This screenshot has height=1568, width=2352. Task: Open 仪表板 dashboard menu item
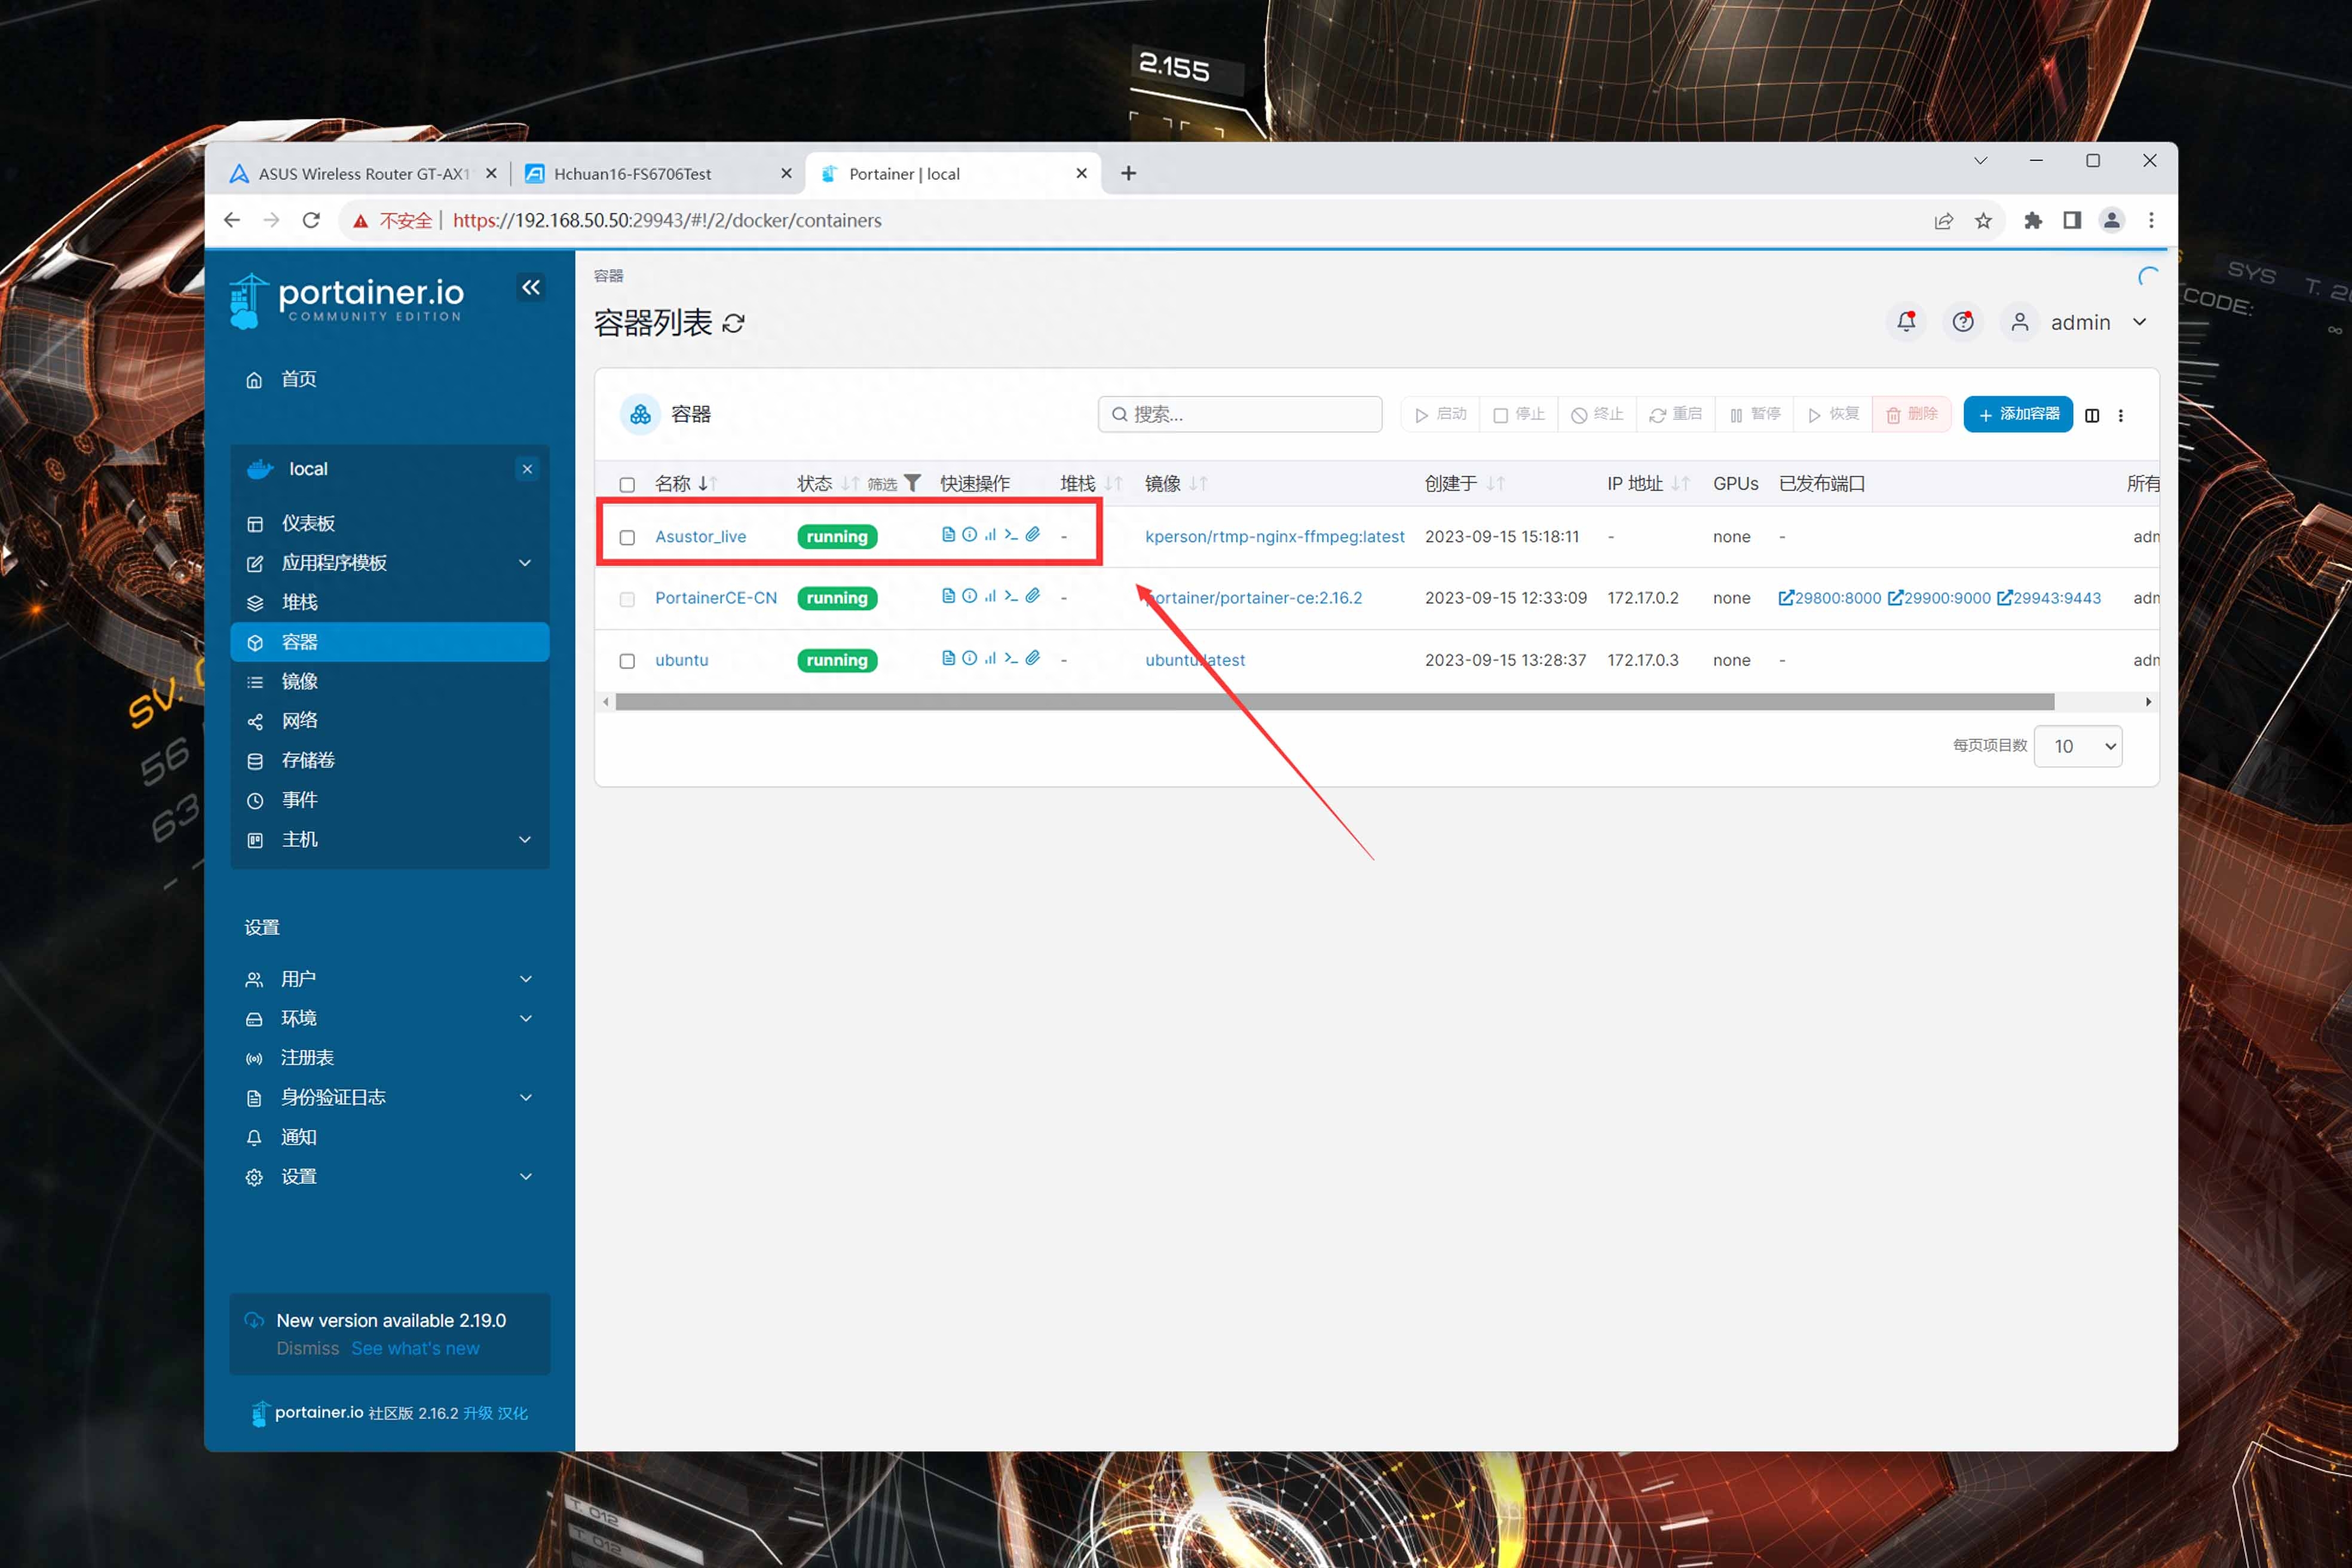point(389,523)
